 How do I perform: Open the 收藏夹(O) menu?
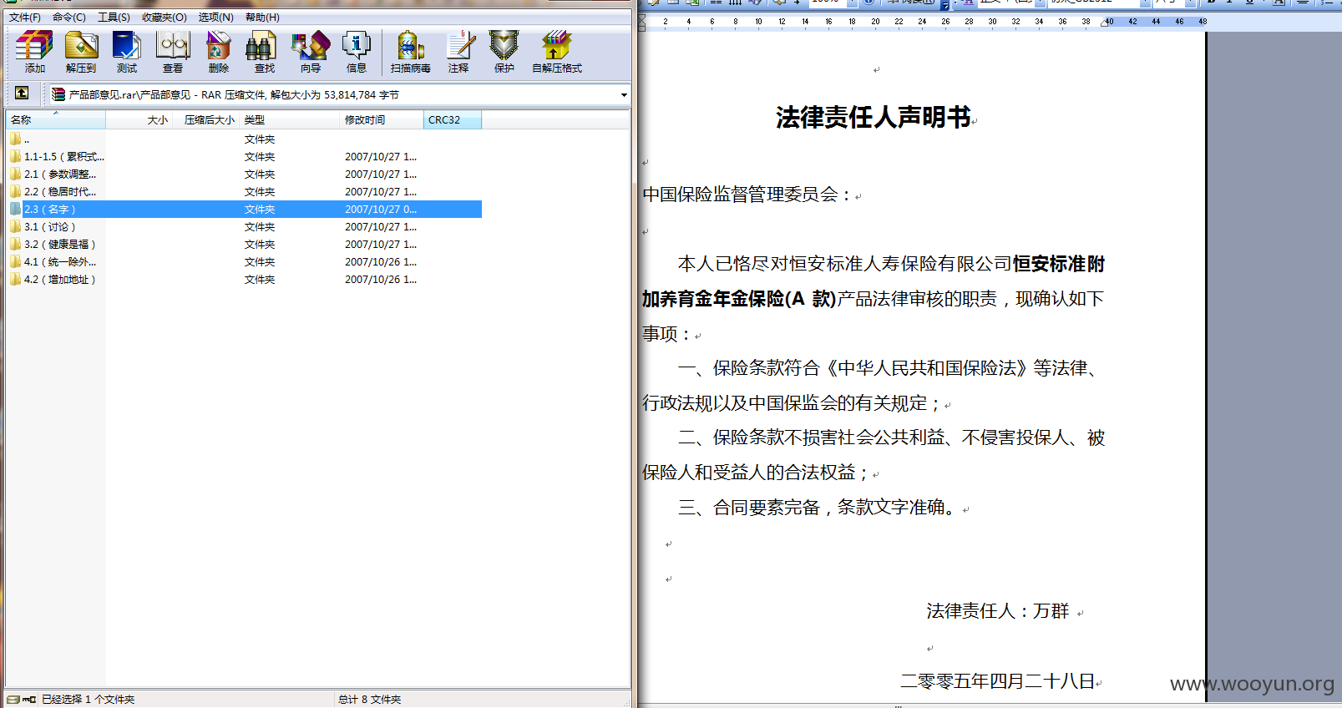pyautogui.click(x=165, y=17)
